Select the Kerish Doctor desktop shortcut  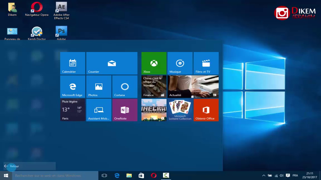point(37,33)
